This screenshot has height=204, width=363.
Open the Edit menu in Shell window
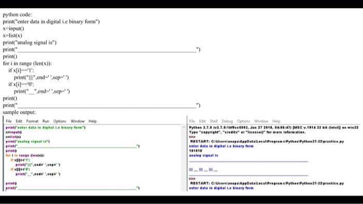point(202,121)
